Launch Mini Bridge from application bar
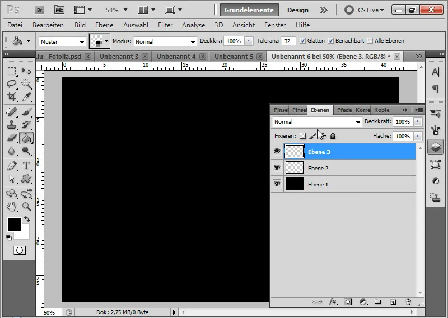Screen dimensions: 448x318 click(59, 10)
